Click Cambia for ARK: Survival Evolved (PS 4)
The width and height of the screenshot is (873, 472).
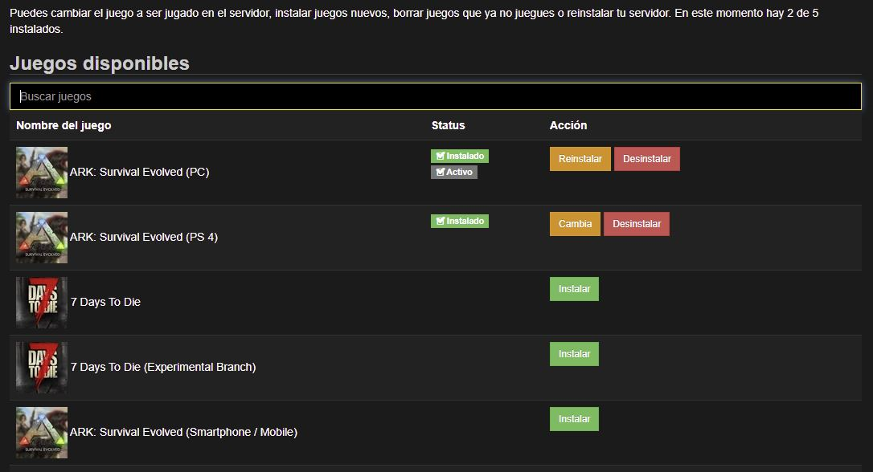[575, 224]
